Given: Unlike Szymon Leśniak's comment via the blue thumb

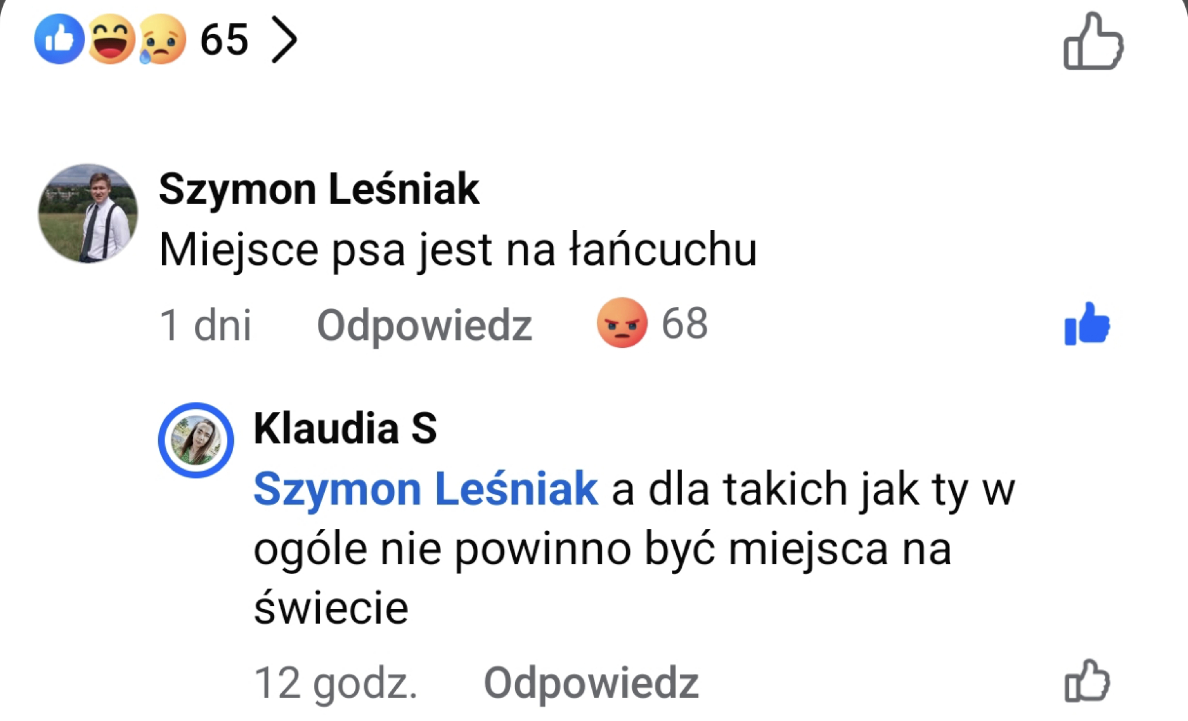Looking at the screenshot, I should 1087,324.
